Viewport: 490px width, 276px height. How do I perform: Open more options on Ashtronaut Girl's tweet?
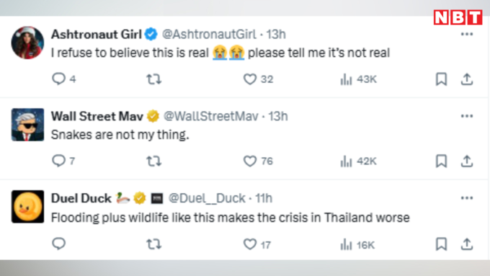pos(467,34)
